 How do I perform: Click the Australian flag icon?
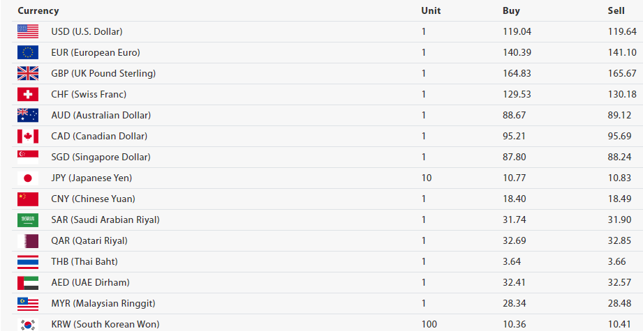click(28, 115)
